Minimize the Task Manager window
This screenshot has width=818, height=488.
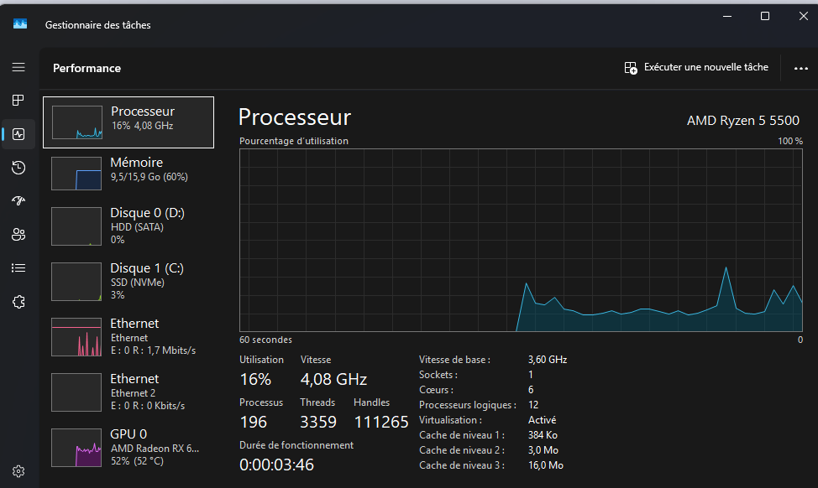(727, 16)
